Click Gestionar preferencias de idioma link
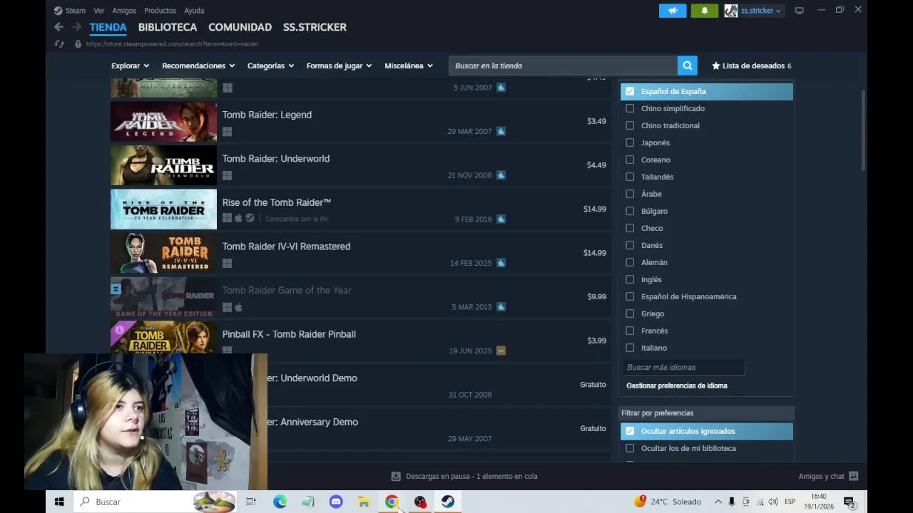Viewport: 913px width, 513px height. click(x=677, y=385)
